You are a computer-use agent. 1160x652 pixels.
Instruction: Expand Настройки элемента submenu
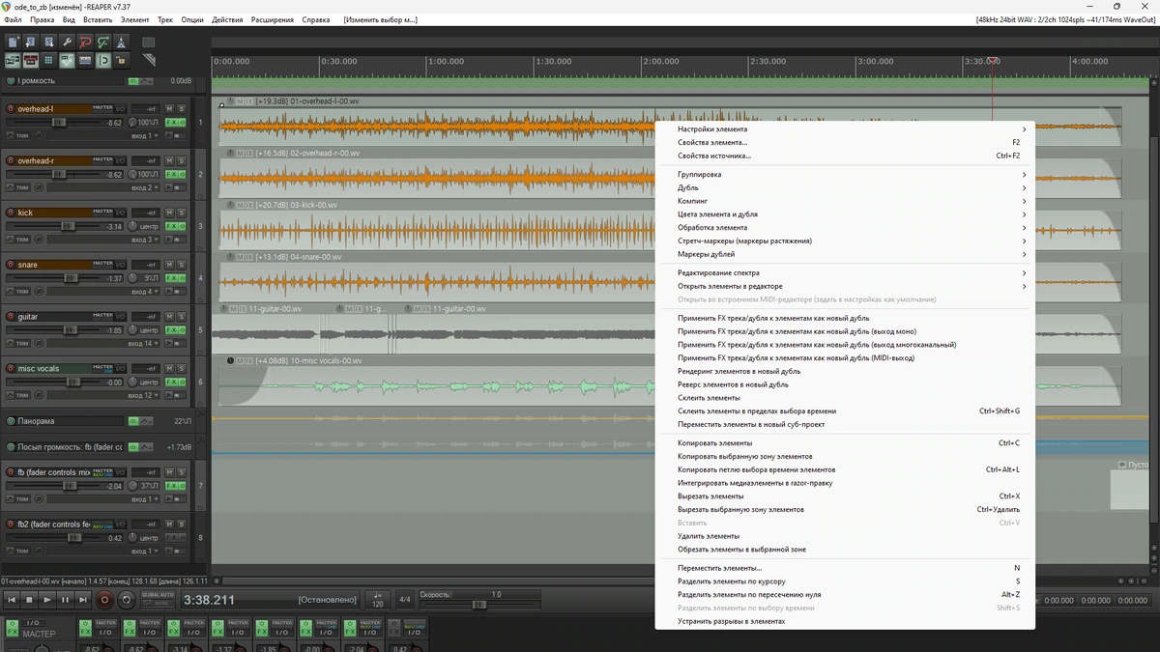pos(845,129)
